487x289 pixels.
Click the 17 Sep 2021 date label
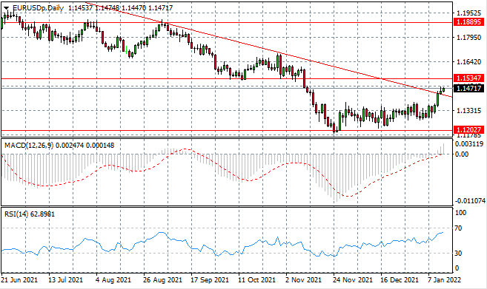(x=210, y=279)
